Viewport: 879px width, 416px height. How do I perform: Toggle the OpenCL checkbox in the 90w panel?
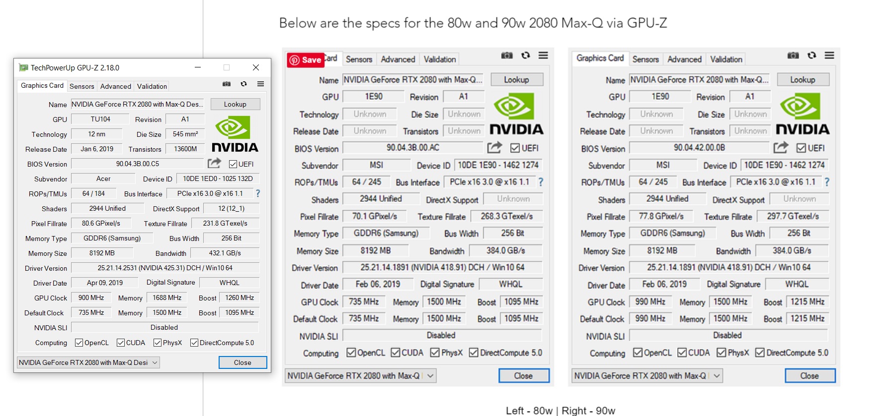(638, 353)
